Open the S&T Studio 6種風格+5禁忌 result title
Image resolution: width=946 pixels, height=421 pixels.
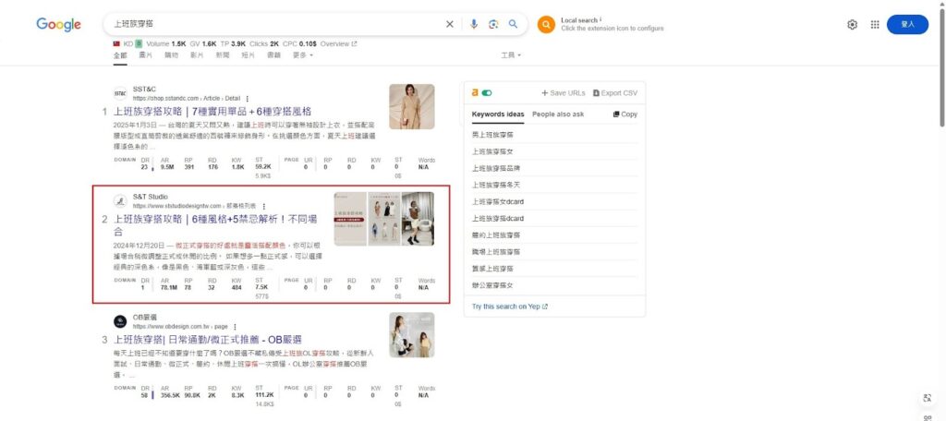(215, 225)
